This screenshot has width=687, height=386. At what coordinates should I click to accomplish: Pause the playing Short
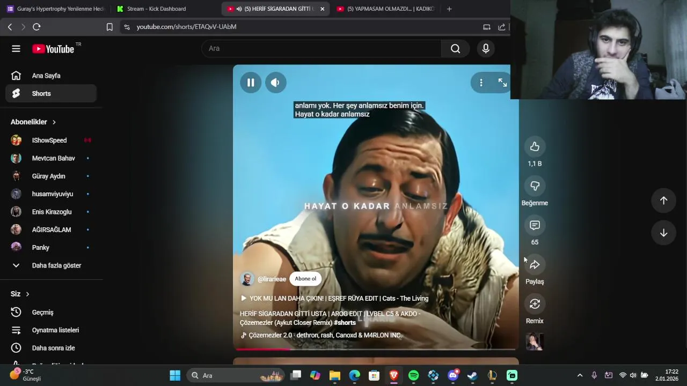pyautogui.click(x=251, y=83)
